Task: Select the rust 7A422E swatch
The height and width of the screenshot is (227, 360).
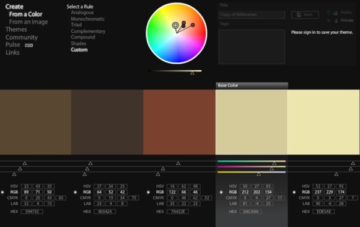Action: pyautogui.click(x=179, y=122)
